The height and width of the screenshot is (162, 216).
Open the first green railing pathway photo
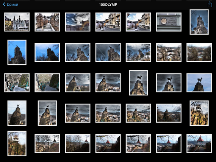click(x=17, y=83)
